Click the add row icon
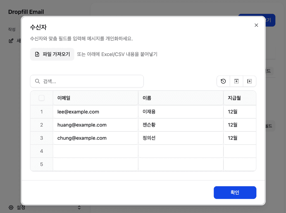 pos(236,81)
